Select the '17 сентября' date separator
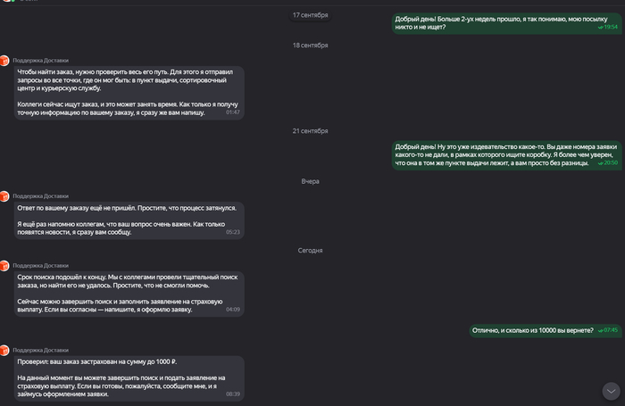This screenshot has width=625, height=406. point(310,15)
